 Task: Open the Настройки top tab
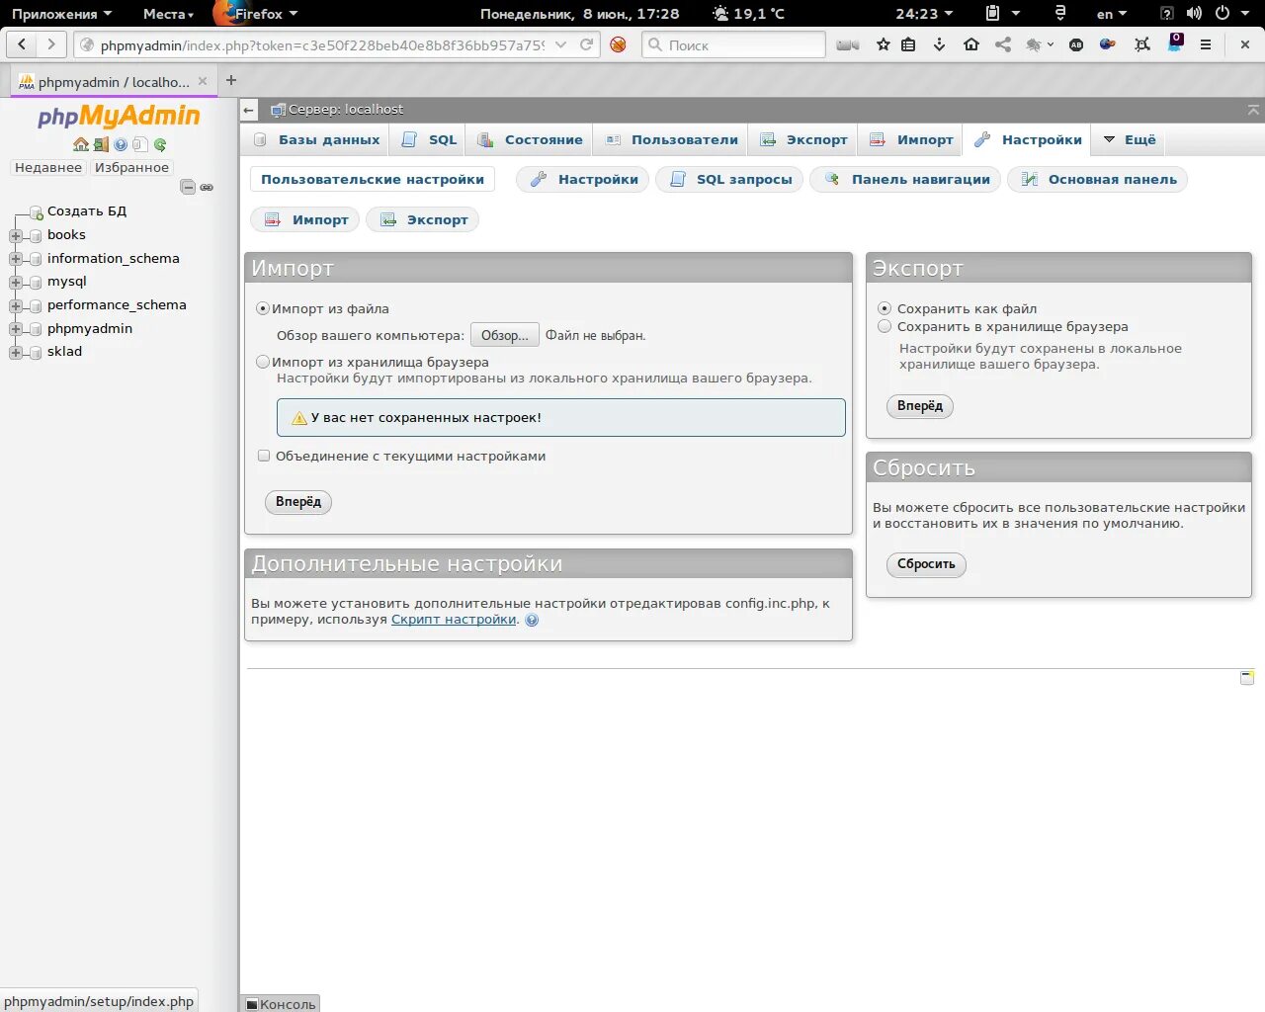click(1028, 139)
